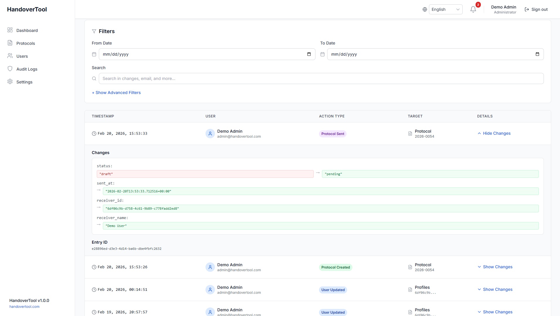Click the Protocol Created action badge
Viewport: 560px width, 316px height.
(x=336, y=267)
